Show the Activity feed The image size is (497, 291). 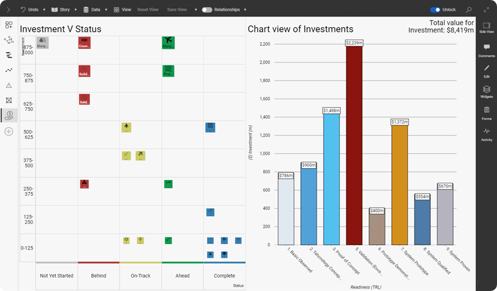coord(486,133)
